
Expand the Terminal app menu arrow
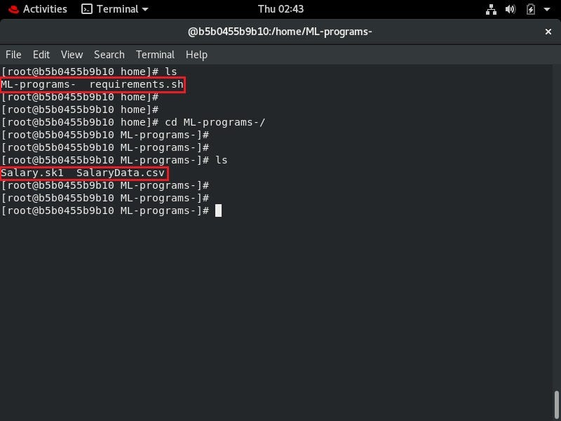[x=145, y=9]
